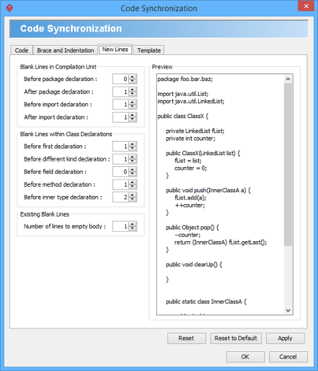Click the Reset to Default button

click(x=236, y=338)
